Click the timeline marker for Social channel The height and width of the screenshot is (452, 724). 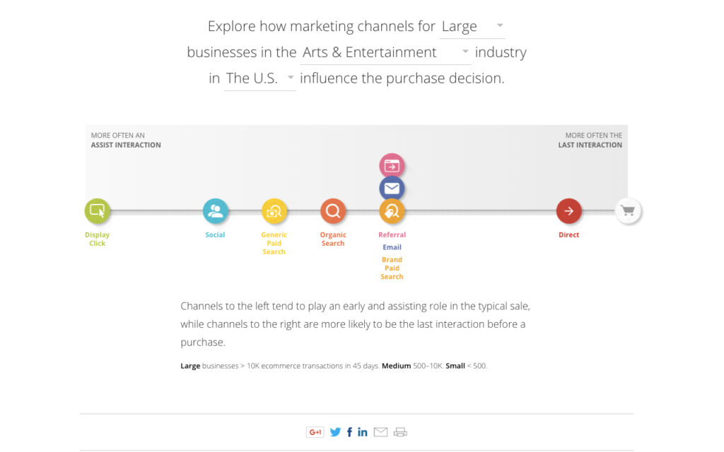click(216, 210)
